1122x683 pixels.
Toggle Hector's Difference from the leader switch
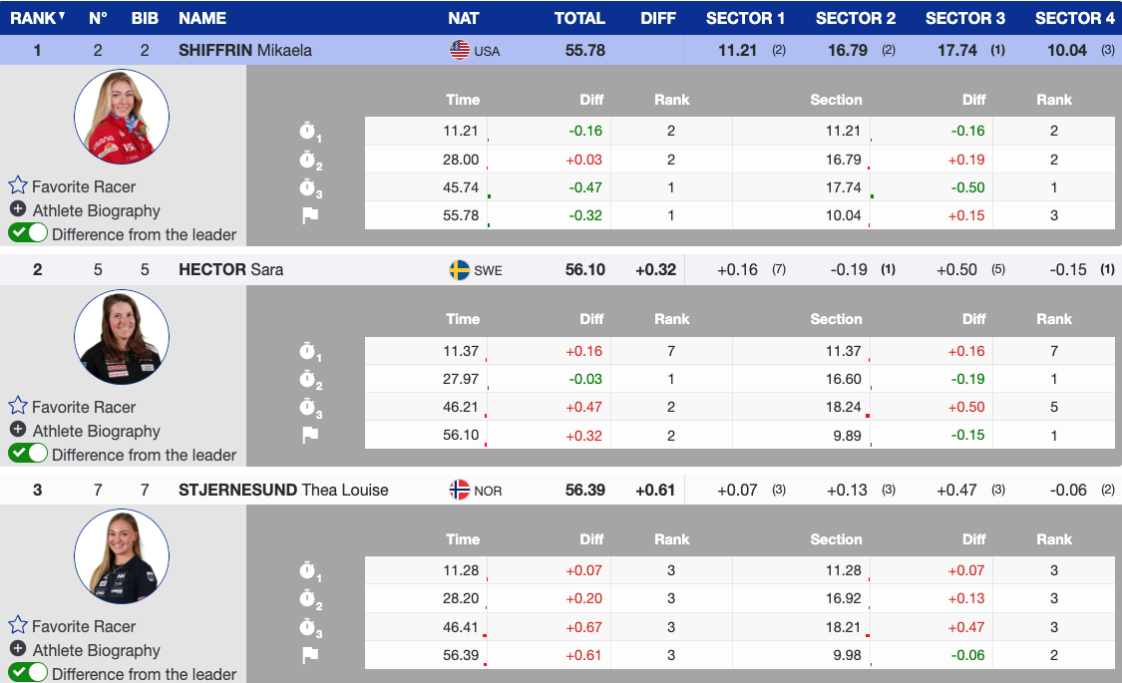(x=28, y=454)
